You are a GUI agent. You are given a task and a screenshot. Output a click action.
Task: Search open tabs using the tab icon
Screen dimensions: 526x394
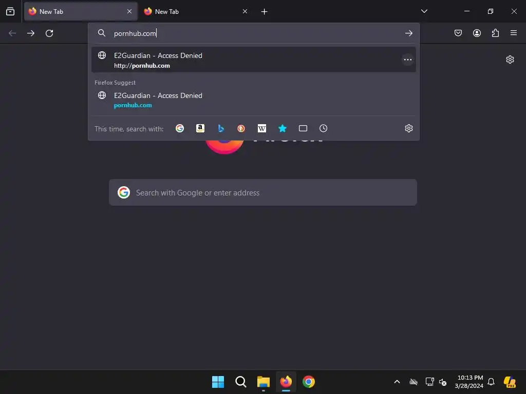(303, 128)
